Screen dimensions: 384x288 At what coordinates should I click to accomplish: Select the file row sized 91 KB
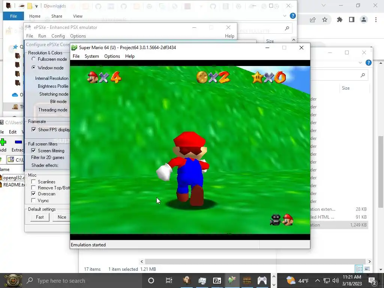click(339, 217)
